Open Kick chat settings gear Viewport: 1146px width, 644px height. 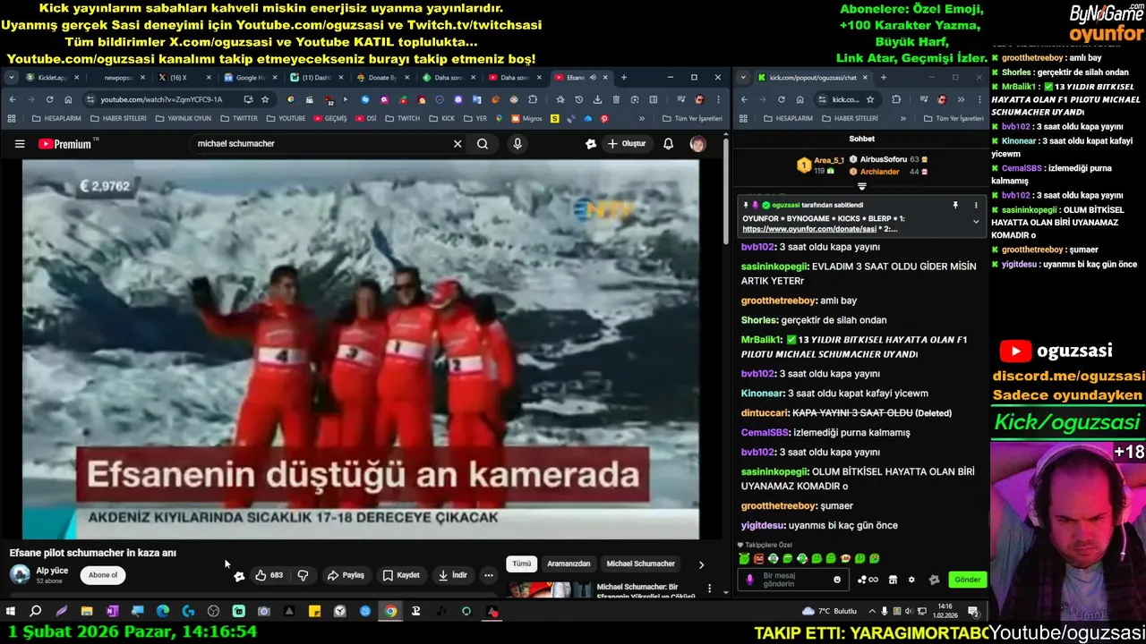(x=911, y=580)
